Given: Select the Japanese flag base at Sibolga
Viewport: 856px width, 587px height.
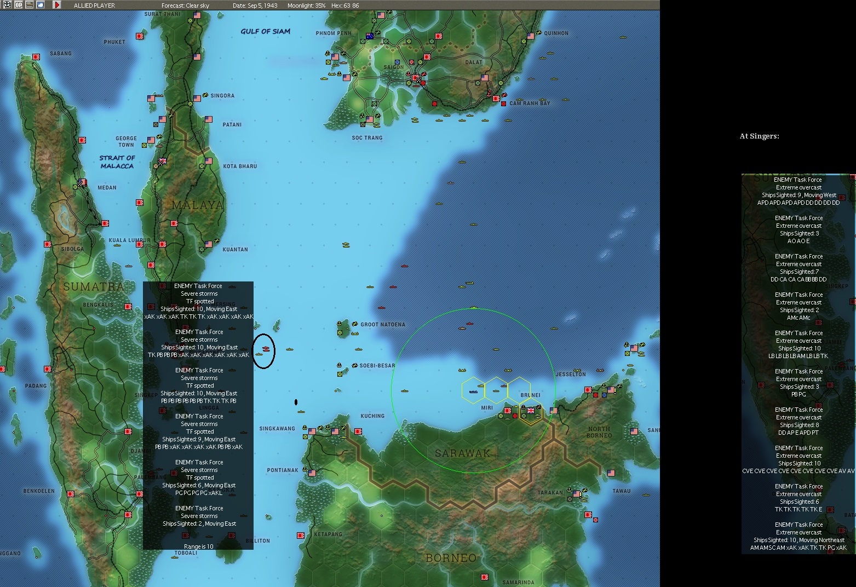Looking at the screenshot, I should click(x=48, y=244).
